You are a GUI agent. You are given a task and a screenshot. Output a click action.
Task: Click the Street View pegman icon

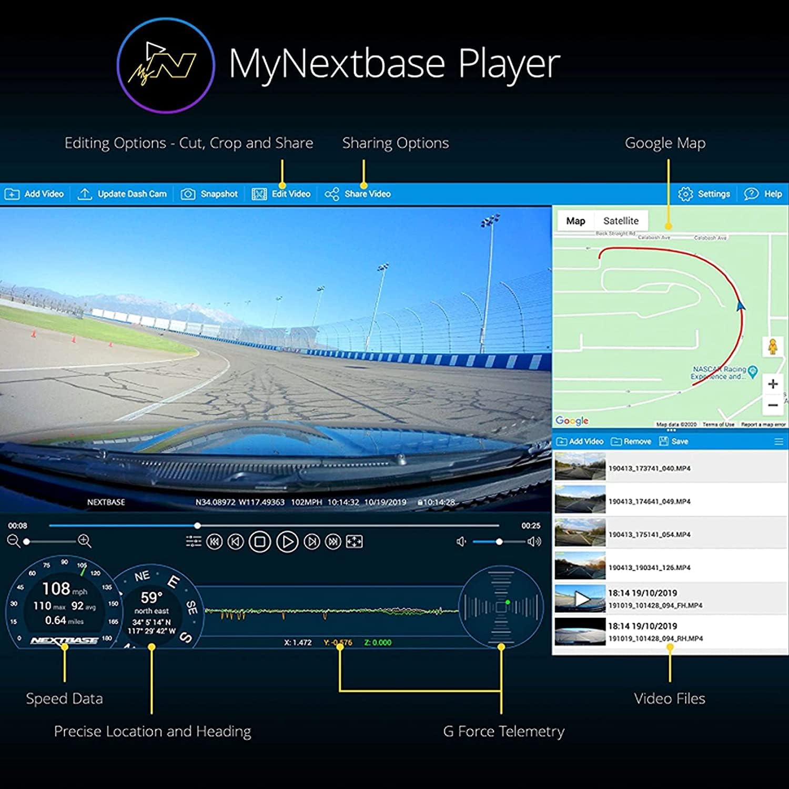(772, 347)
